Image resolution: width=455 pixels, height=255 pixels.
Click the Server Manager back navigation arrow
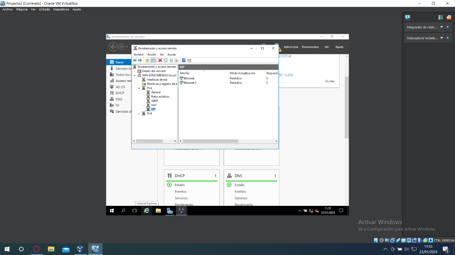tap(113, 47)
